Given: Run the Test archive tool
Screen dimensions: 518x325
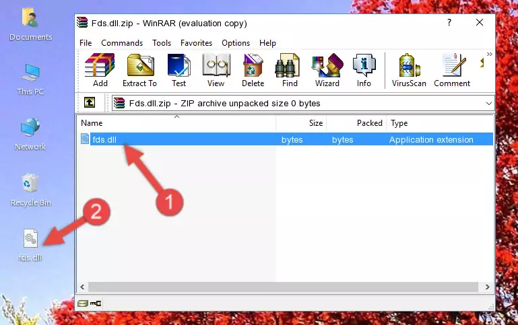Looking at the screenshot, I should pos(179,70).
